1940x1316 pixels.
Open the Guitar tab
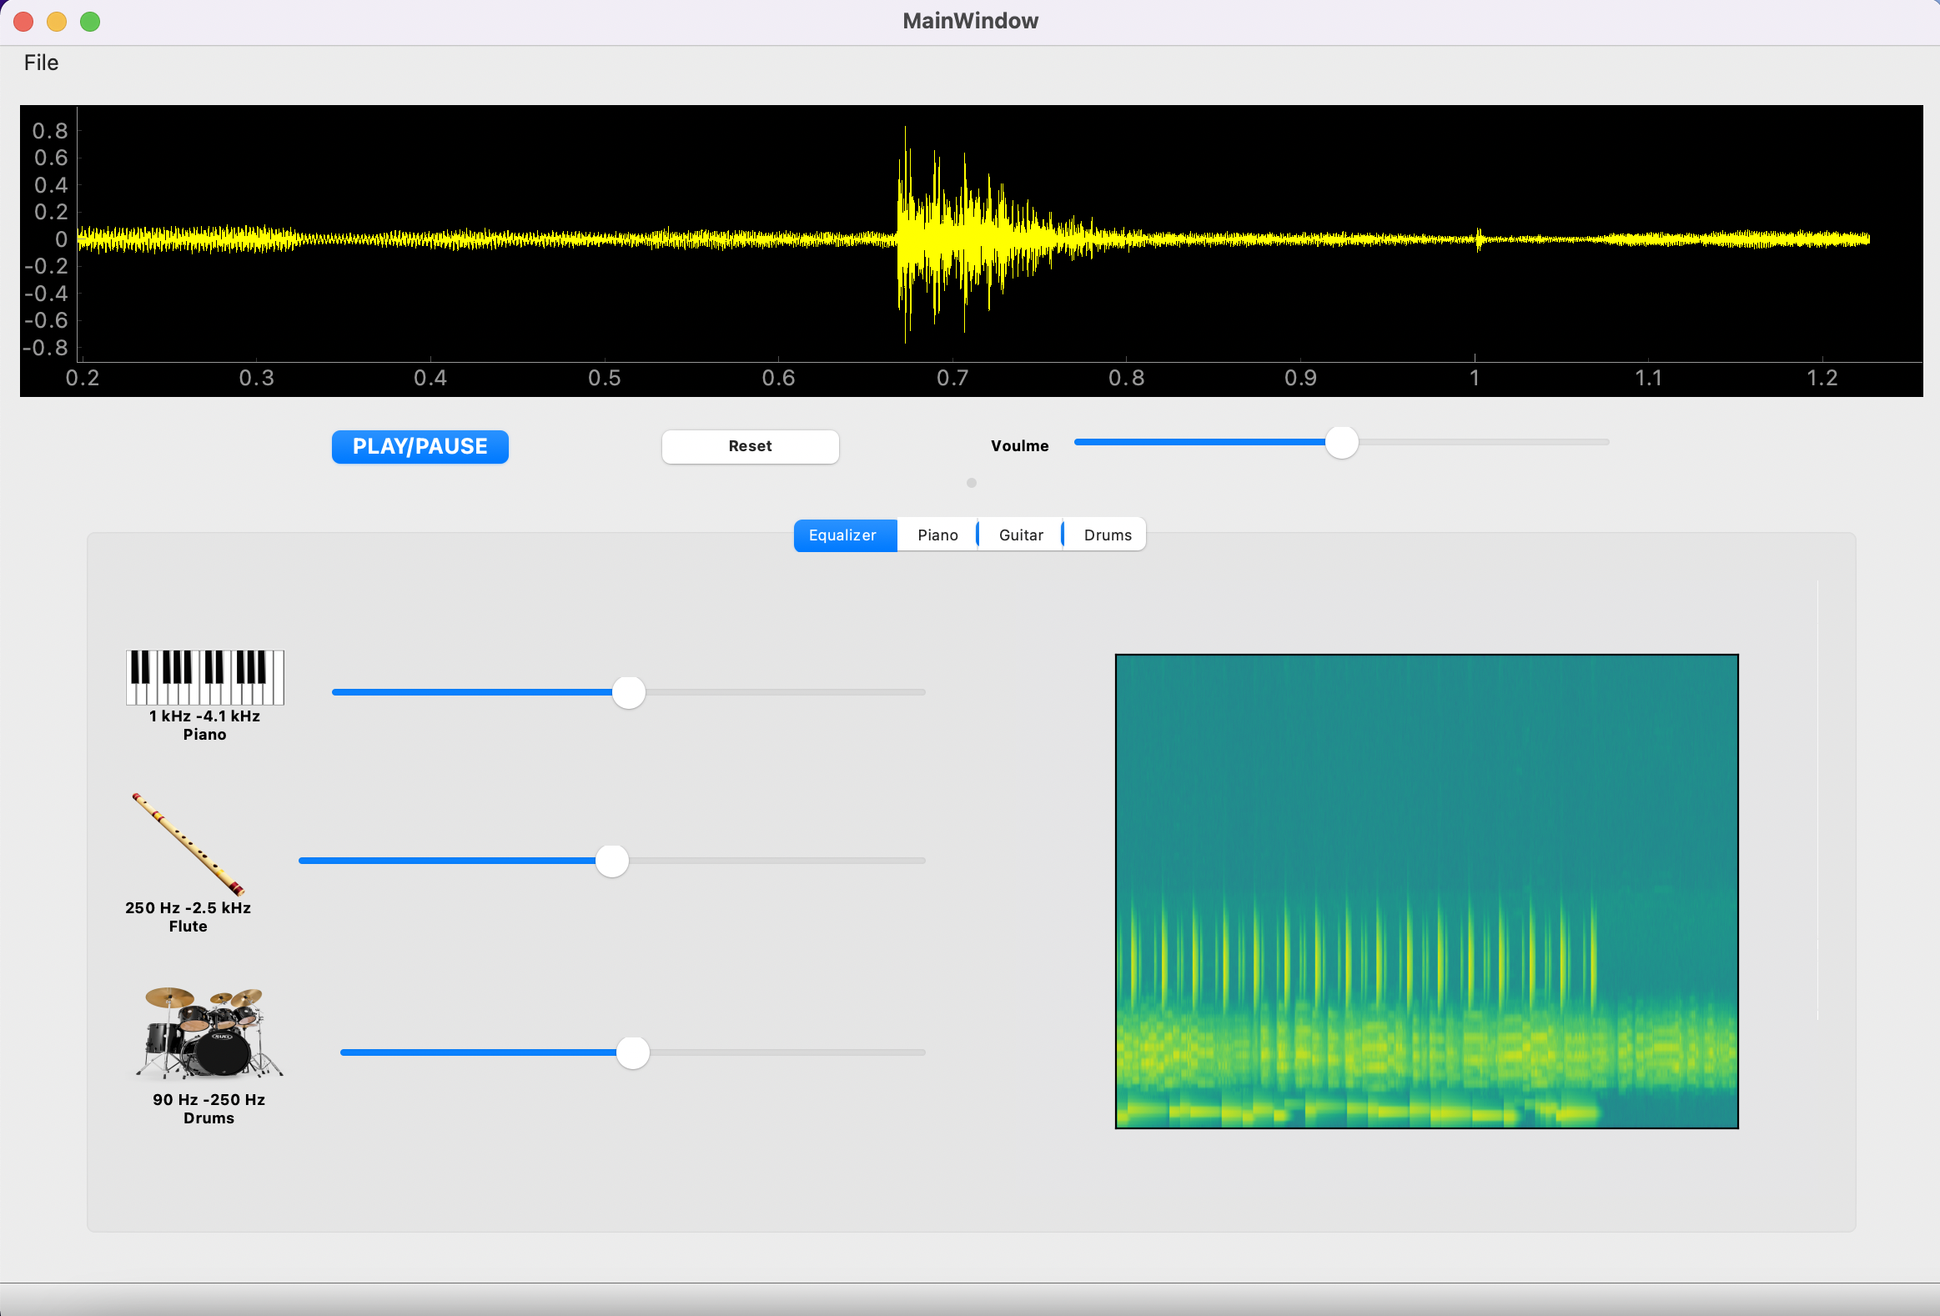[1020, 535]
